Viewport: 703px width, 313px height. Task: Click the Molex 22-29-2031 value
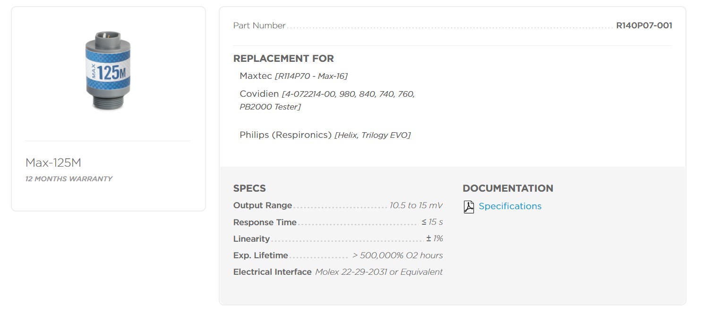(379, 272)
